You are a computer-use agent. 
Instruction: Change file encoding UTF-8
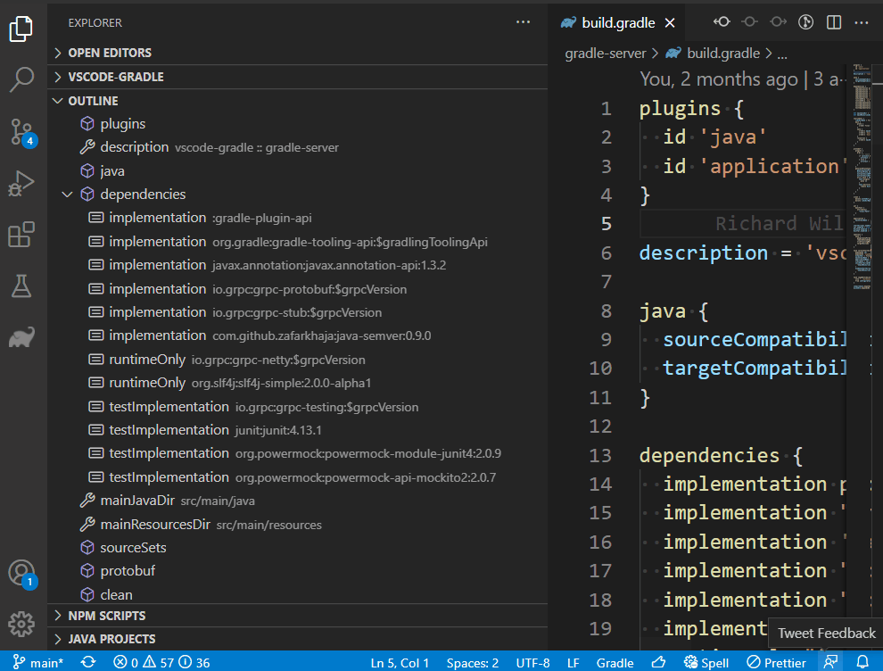click(x=532, y=663)
